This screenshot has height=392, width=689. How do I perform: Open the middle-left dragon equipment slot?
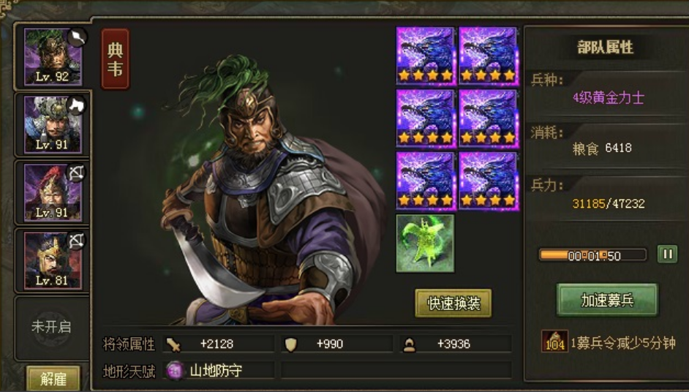(426, 118)
